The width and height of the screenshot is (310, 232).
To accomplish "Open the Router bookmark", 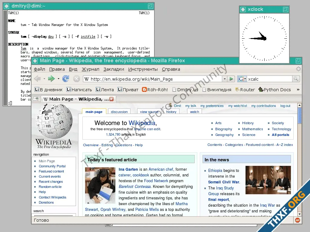I will tap(245, 90).
